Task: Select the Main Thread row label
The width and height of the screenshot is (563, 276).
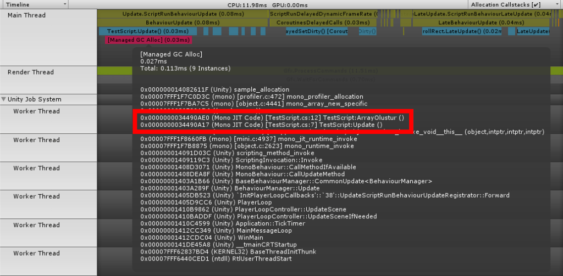Action: pyautogui.click(x=26, y=15)
